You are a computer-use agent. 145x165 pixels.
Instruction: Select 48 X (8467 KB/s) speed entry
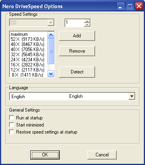pos(29,44)
